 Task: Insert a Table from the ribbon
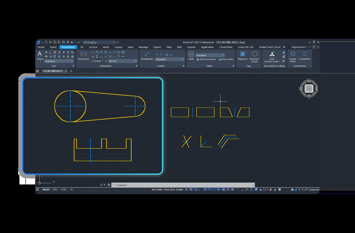191,56
